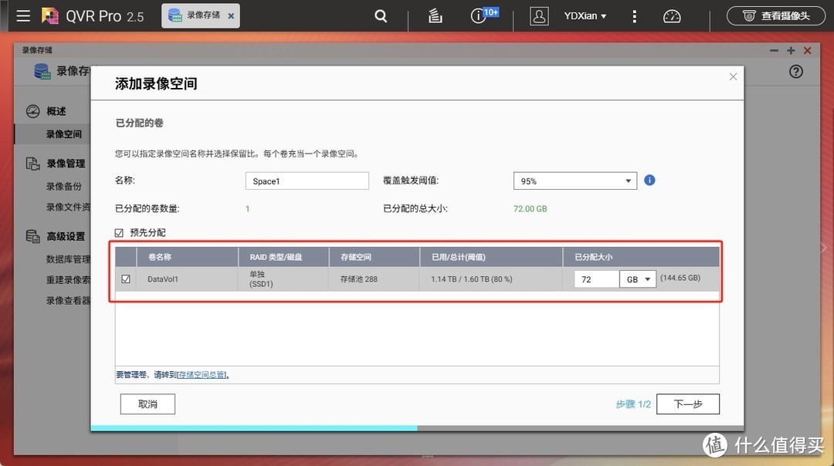Click the 下一步 button

click(687, 404)
